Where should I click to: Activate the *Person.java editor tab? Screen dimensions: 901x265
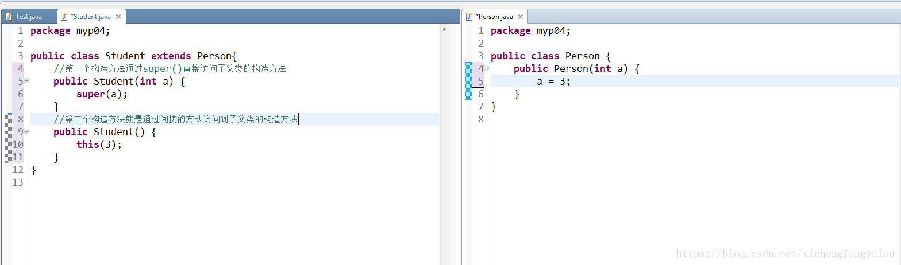tap(494, 17)
